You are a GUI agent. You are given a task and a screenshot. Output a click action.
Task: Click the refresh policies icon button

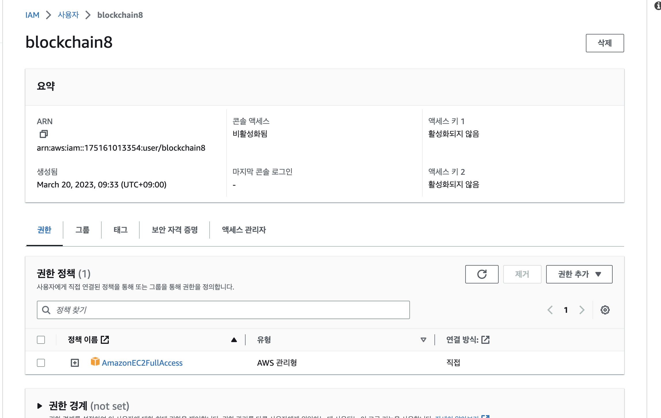tap(482, 274)
